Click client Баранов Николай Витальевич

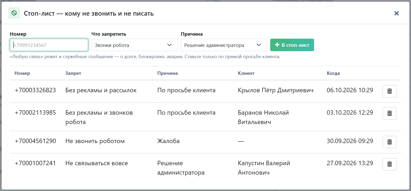point(263,117)
